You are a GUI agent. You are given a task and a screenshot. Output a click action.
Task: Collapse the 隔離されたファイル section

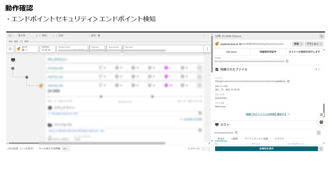tap(319, 70)
